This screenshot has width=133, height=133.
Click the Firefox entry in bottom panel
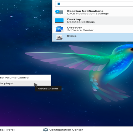coord(8,130)
